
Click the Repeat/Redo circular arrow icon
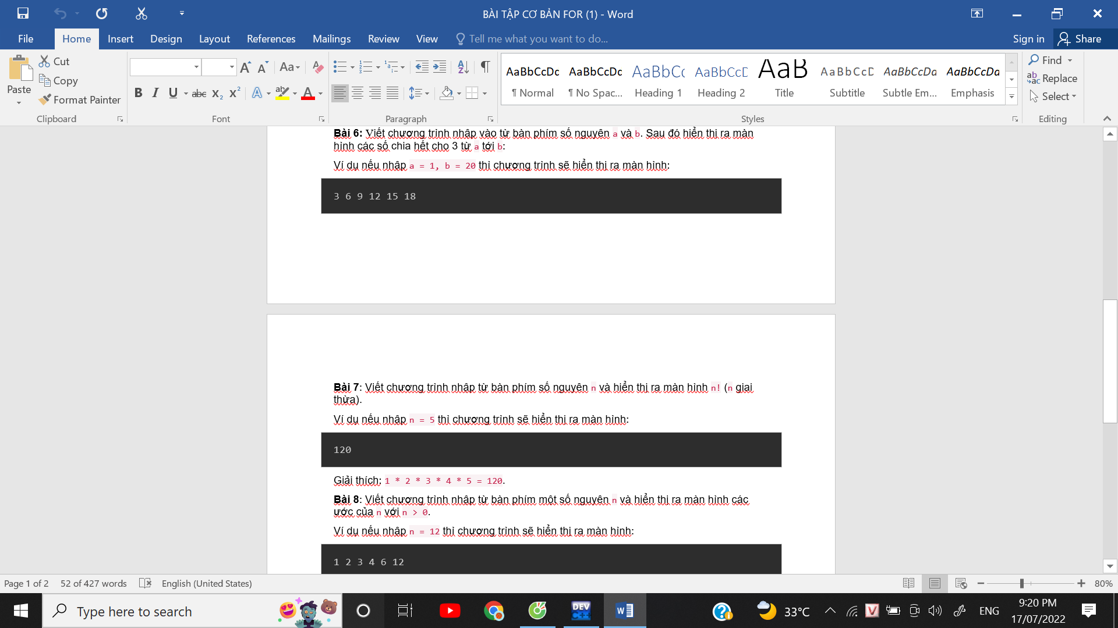[x=102, y=13]
